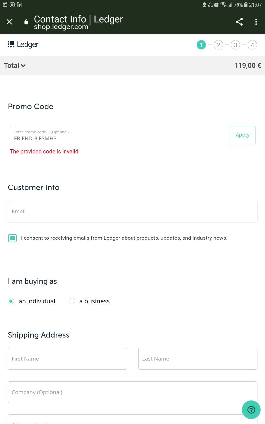Click the Ledger logo

(23, 44)
